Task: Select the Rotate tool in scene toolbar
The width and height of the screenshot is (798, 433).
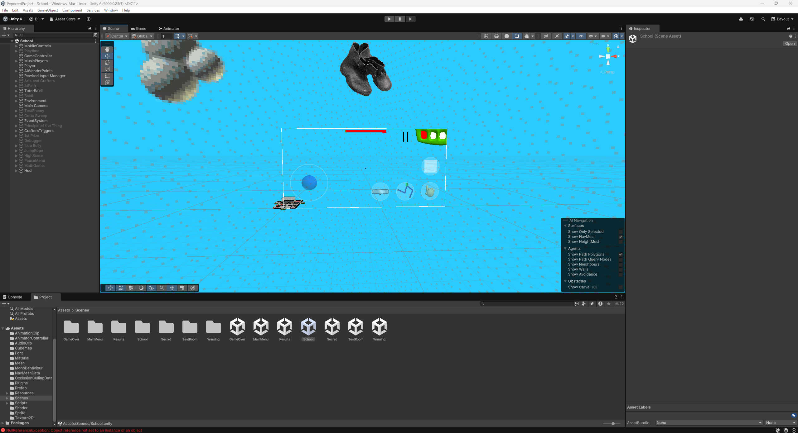Action: point(107,63)
